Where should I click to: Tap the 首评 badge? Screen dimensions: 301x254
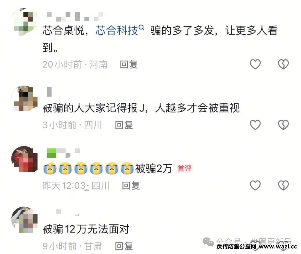185,168
